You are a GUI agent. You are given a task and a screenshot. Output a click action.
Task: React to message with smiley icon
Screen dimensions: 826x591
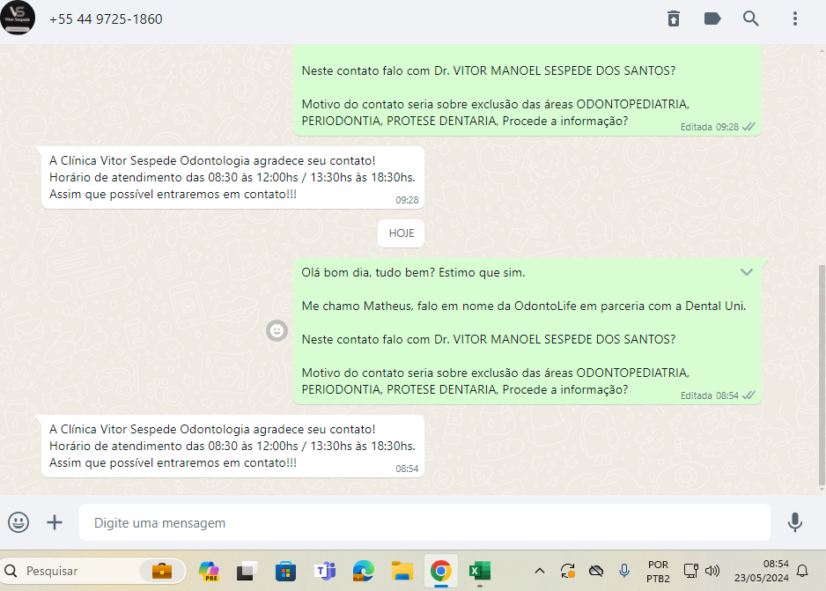point(277,330)
